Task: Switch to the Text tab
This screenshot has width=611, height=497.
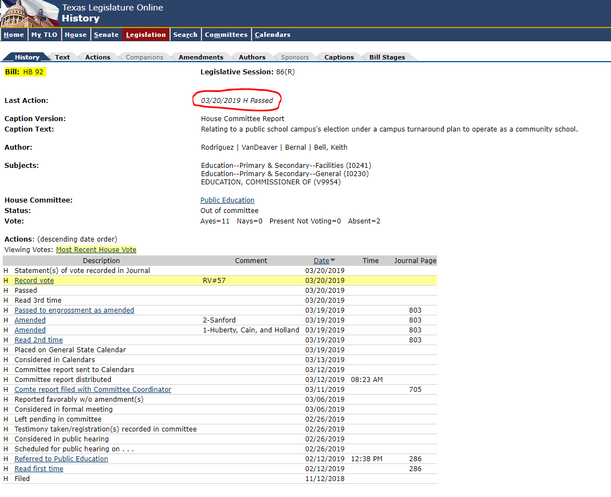Action: click(62, 57)
